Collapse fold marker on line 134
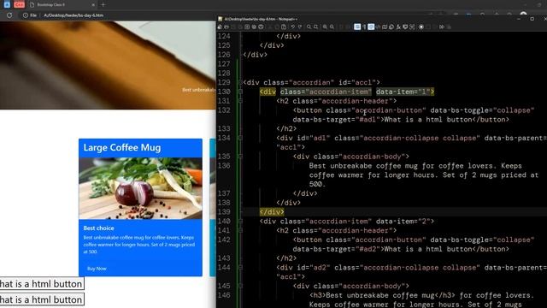Image resolution: width=547 pixels, height=308 pixels. pyautogui.click(x=240, y=138)
